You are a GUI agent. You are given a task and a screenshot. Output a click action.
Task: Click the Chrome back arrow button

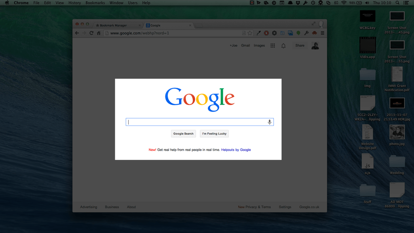77,33
